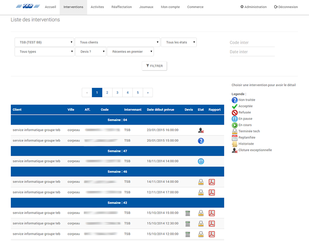Go to page 3 in pagination
Image resolution: width=309 pixels, height=241 pixels.
pos(117,92)
